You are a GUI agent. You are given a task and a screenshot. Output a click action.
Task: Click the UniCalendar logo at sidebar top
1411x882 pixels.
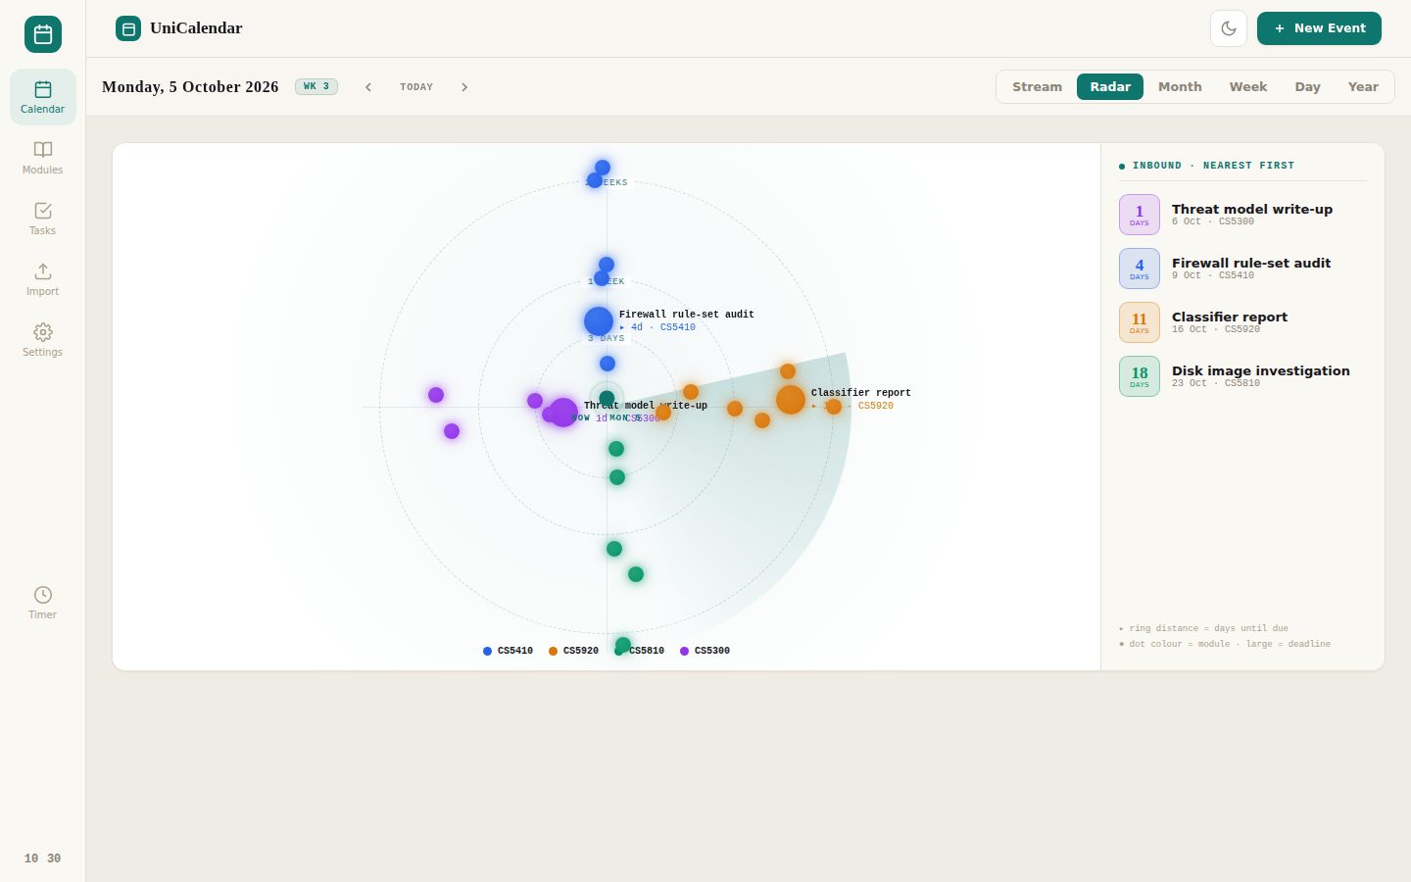tap(43, 34)
